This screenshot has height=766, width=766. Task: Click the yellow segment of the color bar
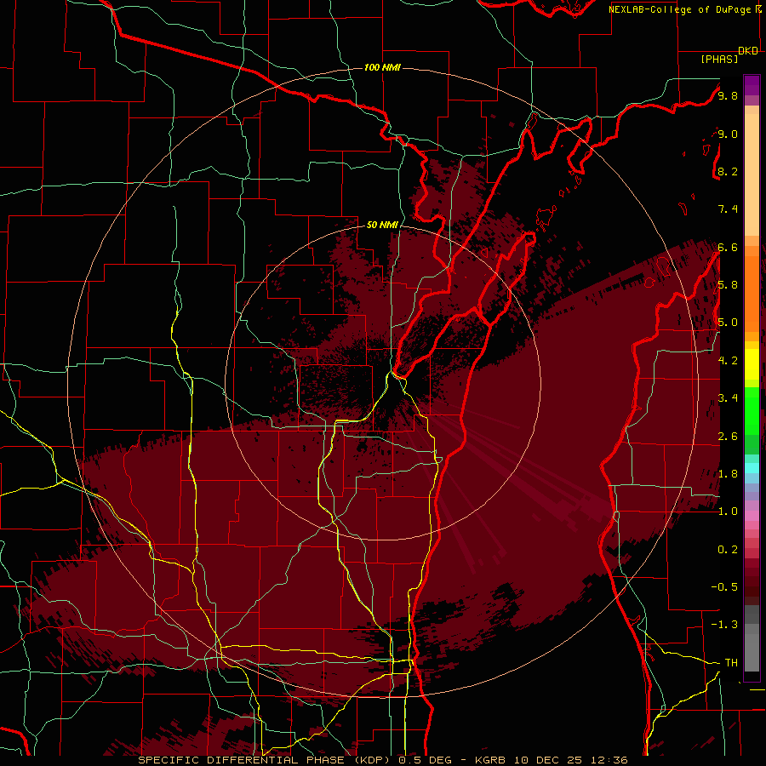pyautogui.click(x=752, y=364)
